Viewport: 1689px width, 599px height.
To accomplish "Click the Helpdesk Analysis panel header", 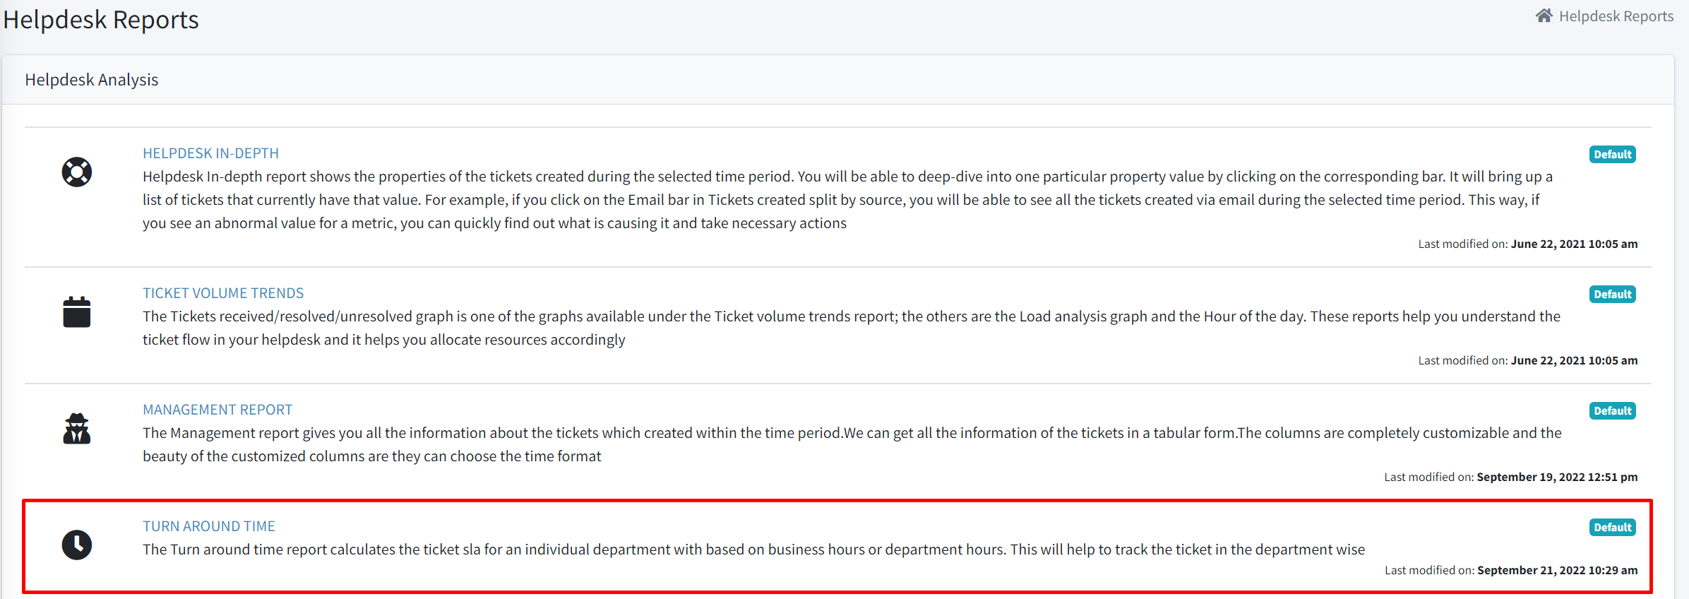I will click(92, 80).
